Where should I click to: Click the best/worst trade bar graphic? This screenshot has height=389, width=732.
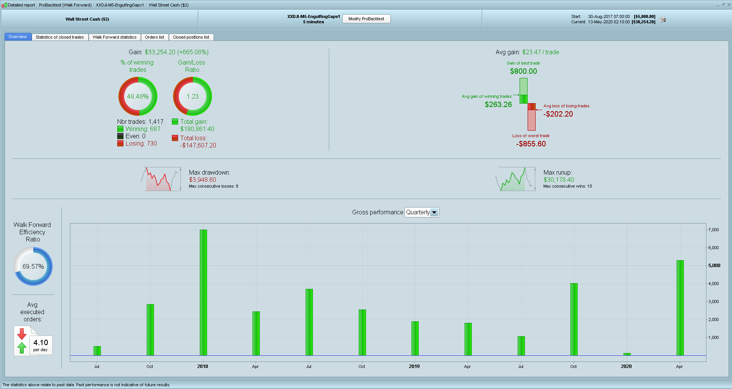pos(528,104)
